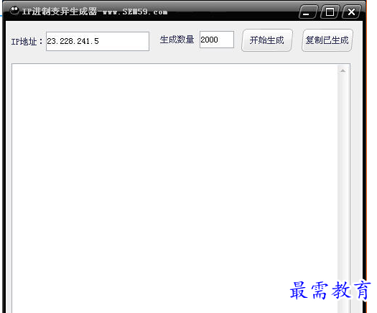Close the IP generator window
This screenshot has width=377, height=313.
pyautogui.click(x=351, y=12)
